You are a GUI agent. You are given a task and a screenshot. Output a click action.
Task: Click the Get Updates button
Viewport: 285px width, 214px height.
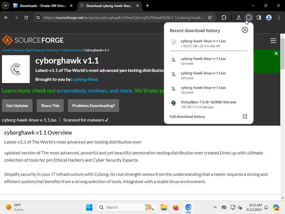tap(17, 106)
